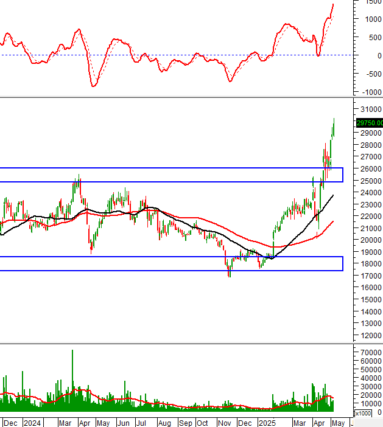Select the Oct month label

tap(202, 423)
